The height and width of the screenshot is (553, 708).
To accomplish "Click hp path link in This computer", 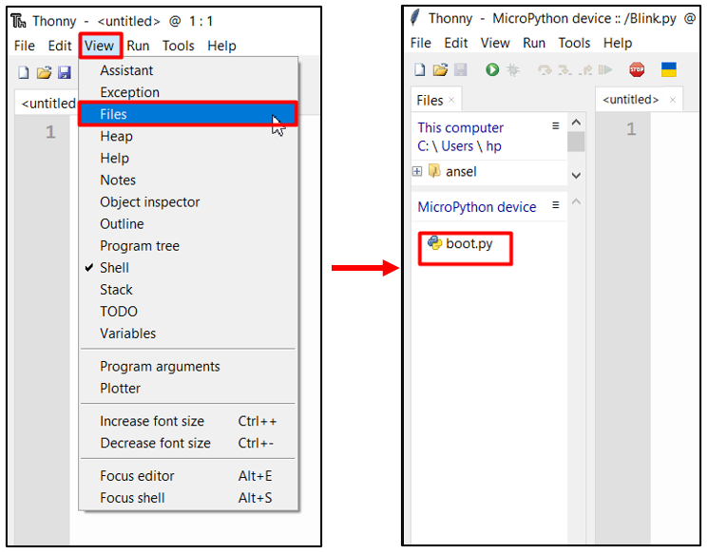I will click(493, 146).
